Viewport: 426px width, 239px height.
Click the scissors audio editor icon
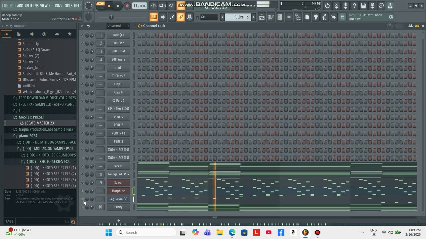tap(336, 6)
